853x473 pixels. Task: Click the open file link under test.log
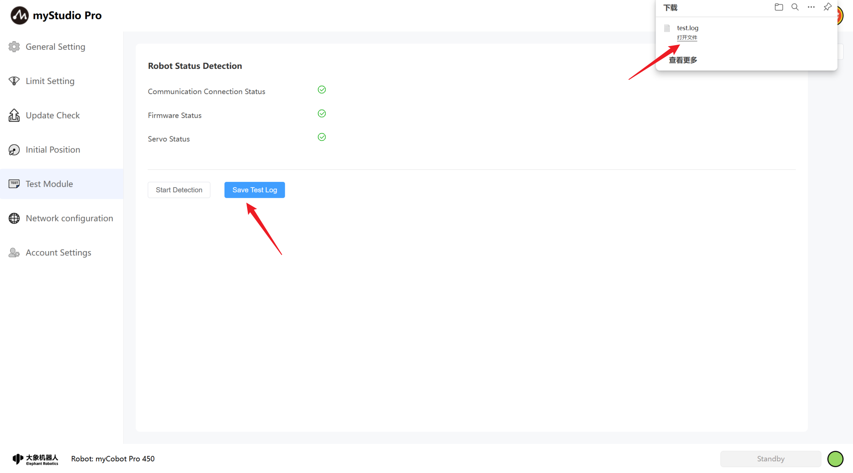click(x=687, y=37)
